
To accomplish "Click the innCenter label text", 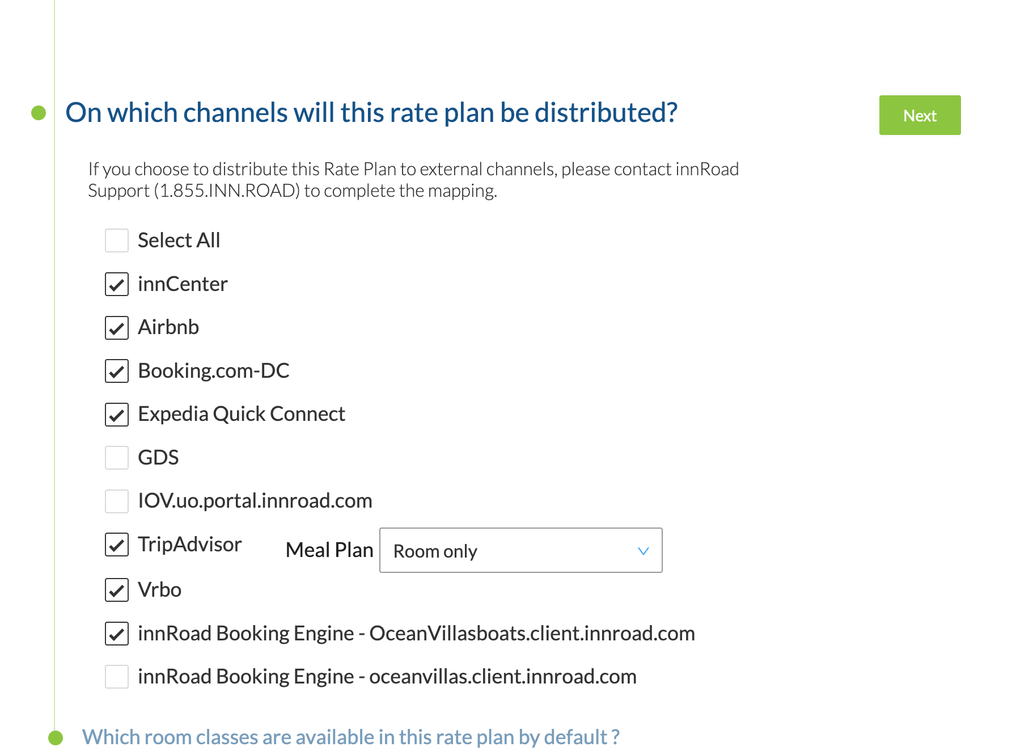I will click(x=183, y=284).
